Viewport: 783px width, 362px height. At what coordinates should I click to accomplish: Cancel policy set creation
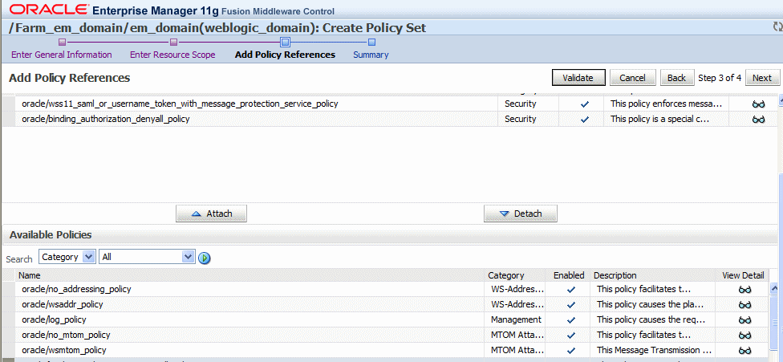[x=633, y=78]
